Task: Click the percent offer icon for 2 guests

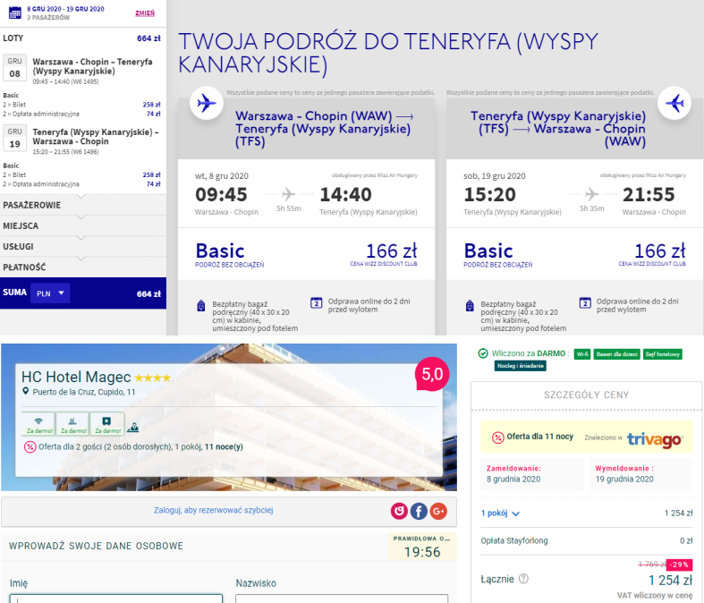Action: 30,446
